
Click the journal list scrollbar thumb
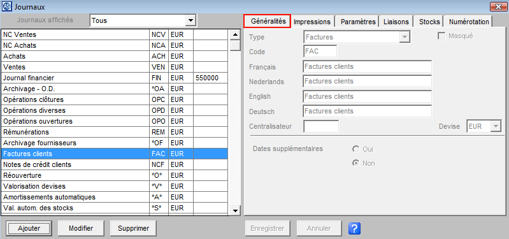click(x=235, y=45)
